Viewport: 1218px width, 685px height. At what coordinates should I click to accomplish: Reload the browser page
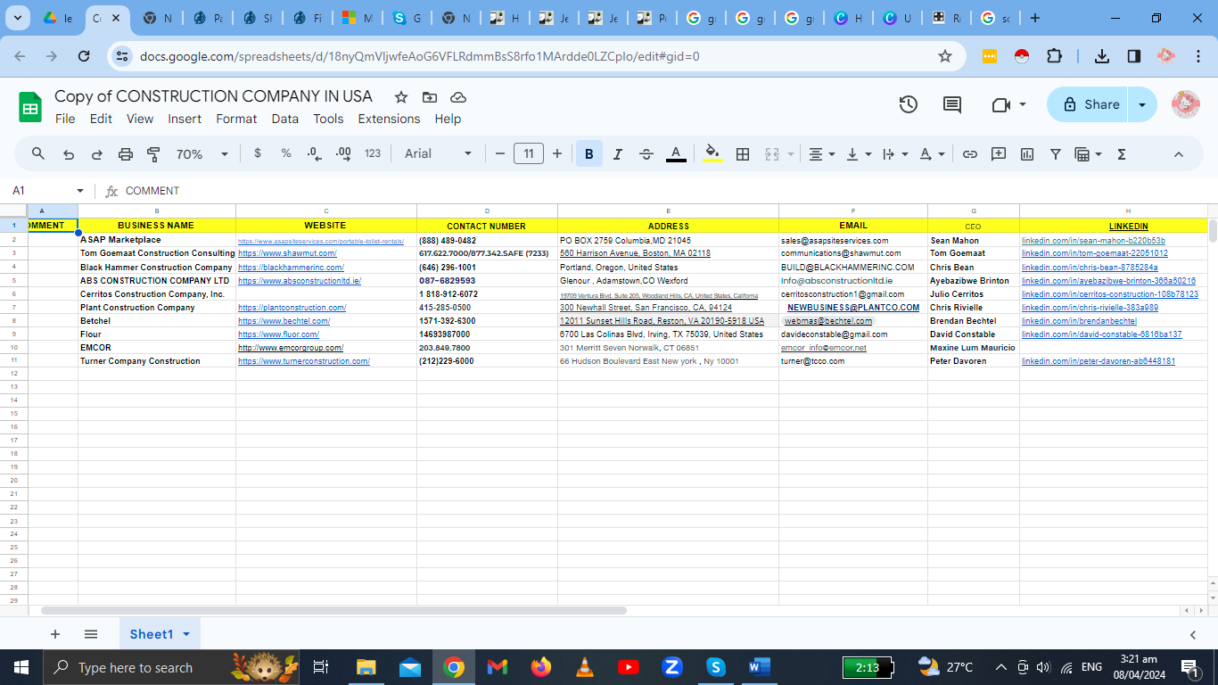click(84, 56)
